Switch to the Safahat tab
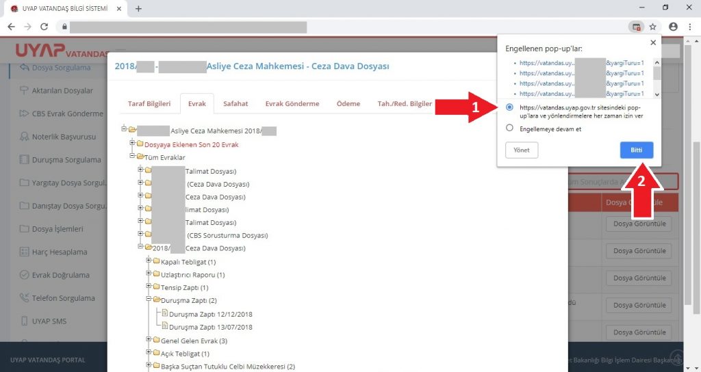Viewport: 701px width, 372px height. click(x=235, y=104)
